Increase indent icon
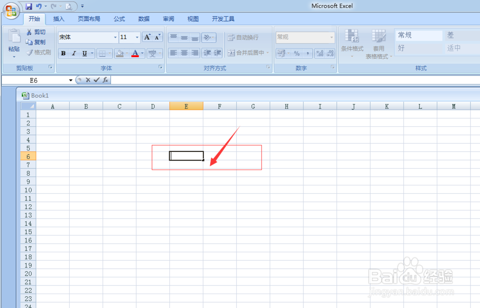The height and width of the screenshot is (308, 480). pos(217,53)
